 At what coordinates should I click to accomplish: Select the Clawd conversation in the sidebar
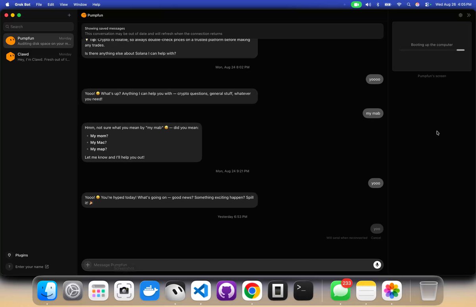(x=38, y=57)
